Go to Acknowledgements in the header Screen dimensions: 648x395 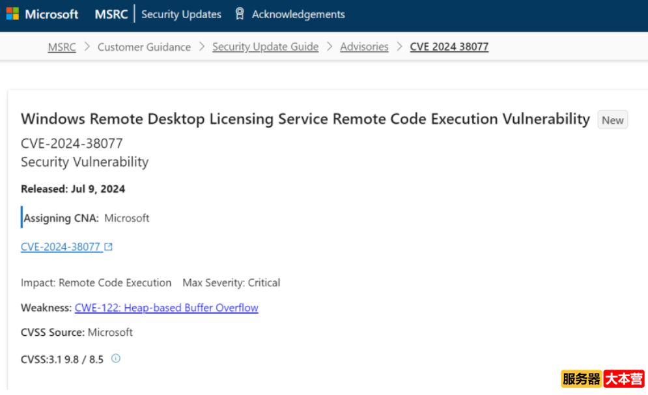point(298,14)
